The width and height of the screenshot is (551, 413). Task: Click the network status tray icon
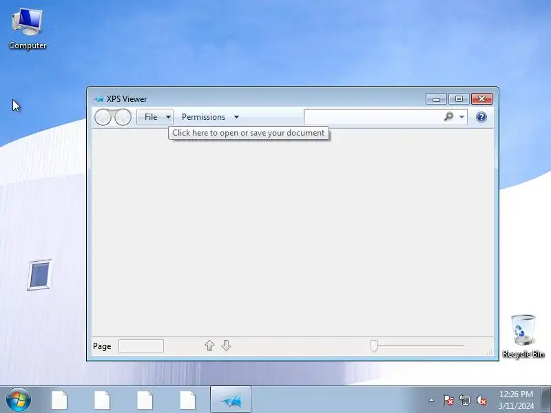click(x=464, y=400)
